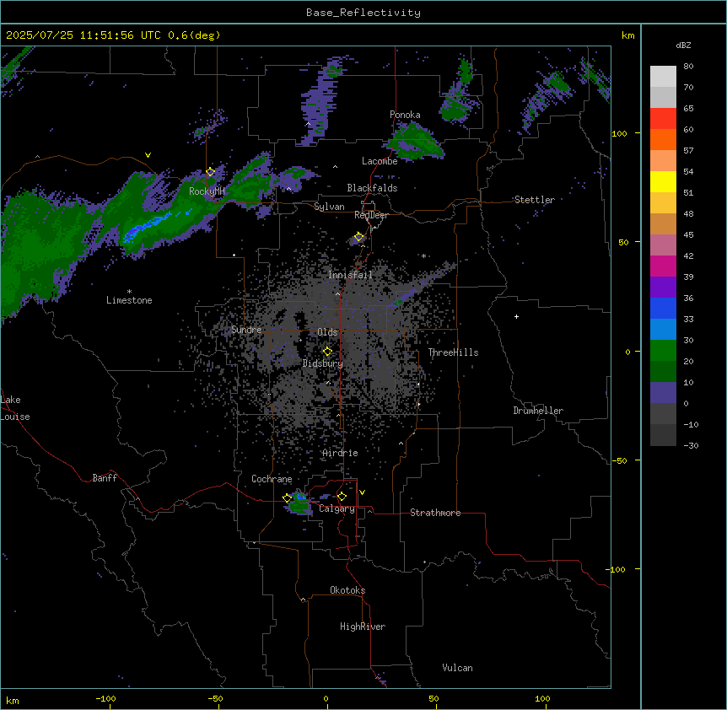Select the purple swatch between 39 and 36 dBZ
The width and height of the screenshot is (727, 710).
pos(663,288)
